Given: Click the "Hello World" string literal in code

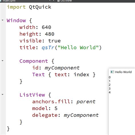Looking at the screenshot, I should tap(78, 47).
